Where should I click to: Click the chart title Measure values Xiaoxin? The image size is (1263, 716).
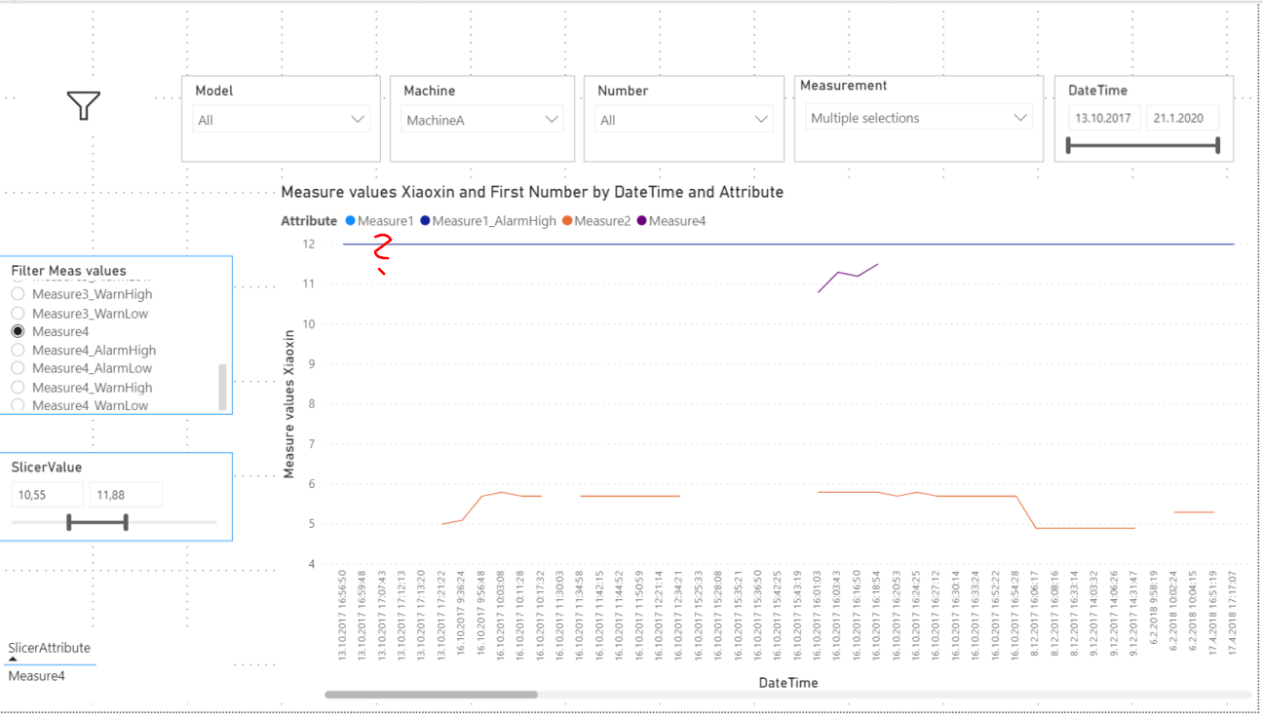tap(532, 192)
